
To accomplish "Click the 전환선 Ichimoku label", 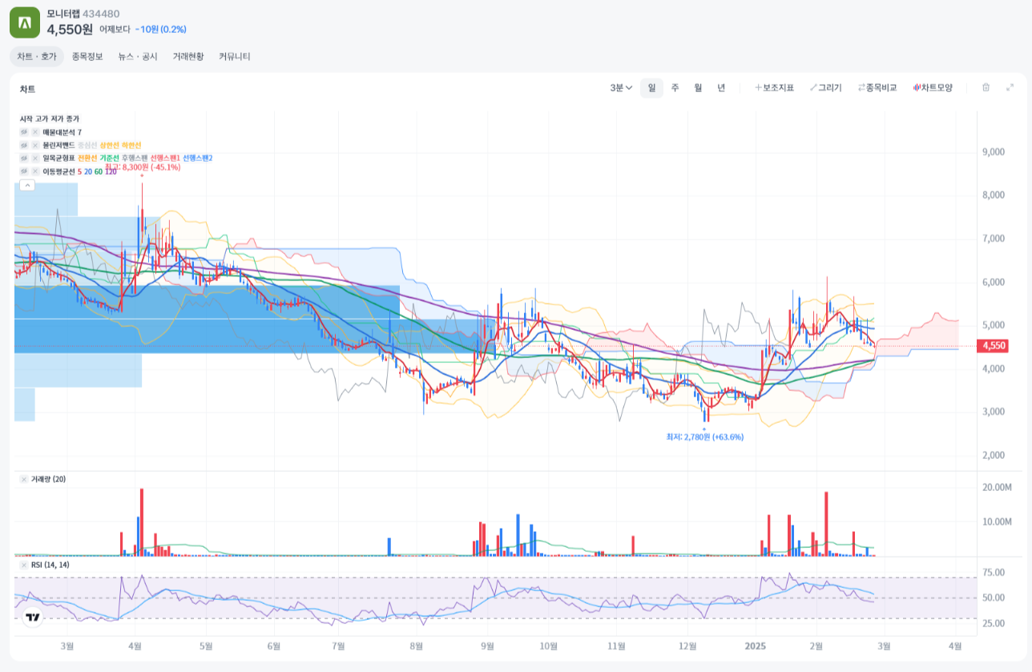I will 87,158.
